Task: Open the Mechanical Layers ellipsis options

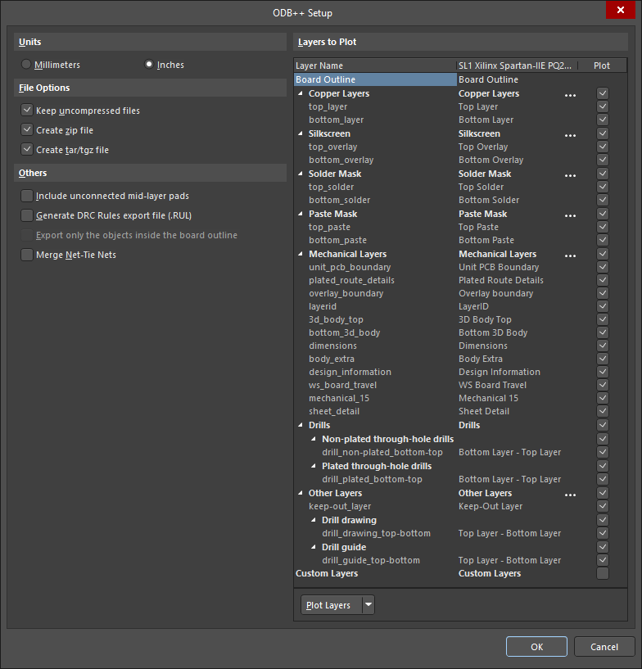Action: (570, 255)
